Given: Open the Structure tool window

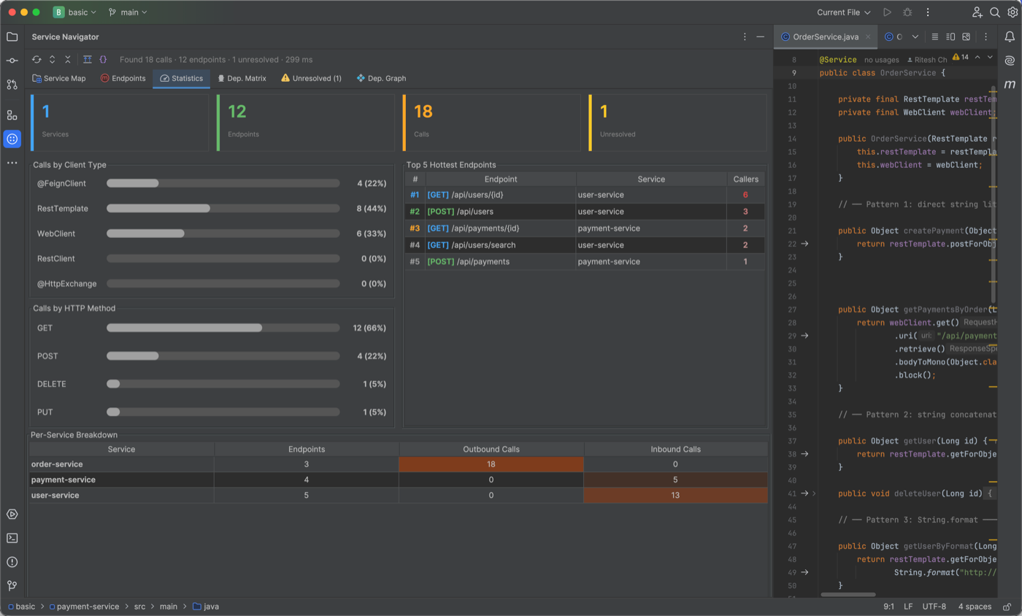Looking at the screenshot, I should coord(12,115).
